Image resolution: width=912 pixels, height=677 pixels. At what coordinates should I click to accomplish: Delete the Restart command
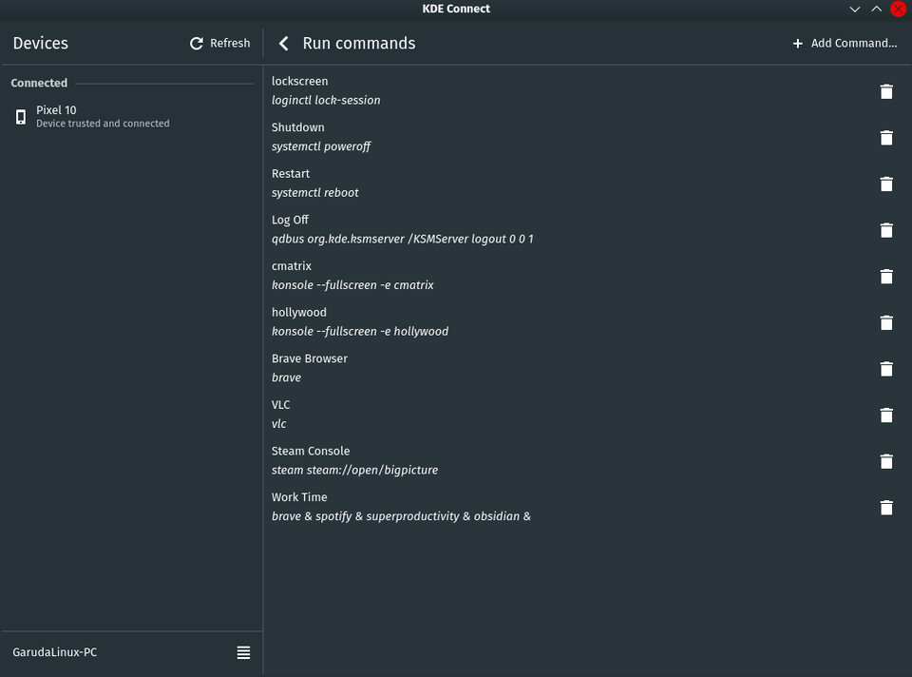[886, 184]
